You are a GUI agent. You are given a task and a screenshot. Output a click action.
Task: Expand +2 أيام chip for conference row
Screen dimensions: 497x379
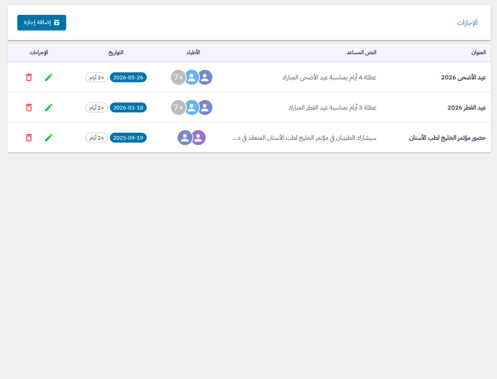pos(97,138)
